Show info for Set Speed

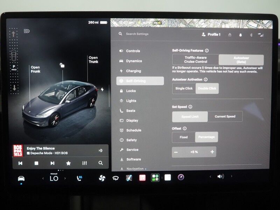190,107
